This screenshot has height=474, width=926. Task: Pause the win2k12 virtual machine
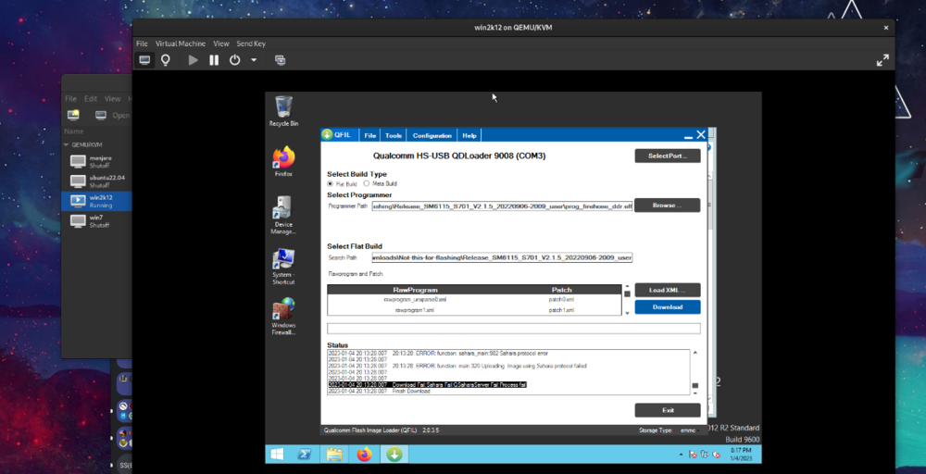[214, 59]
